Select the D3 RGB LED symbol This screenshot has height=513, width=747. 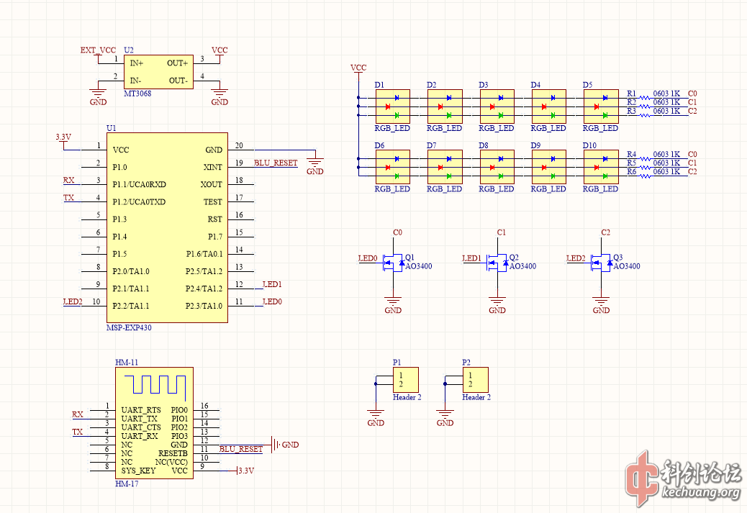[497, 106]
